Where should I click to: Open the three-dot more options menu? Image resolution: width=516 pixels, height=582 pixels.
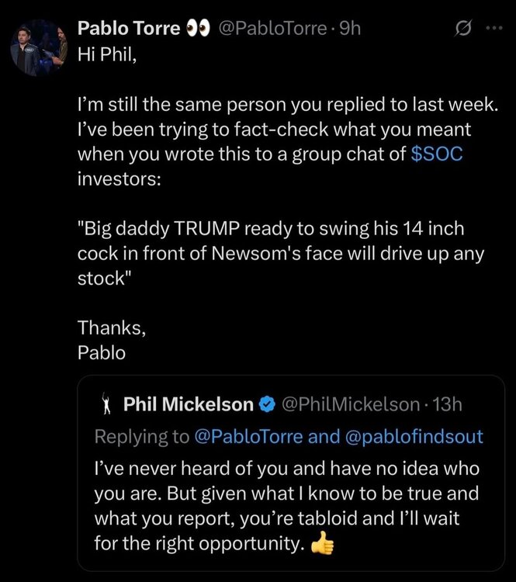click(x=493, y=28)
